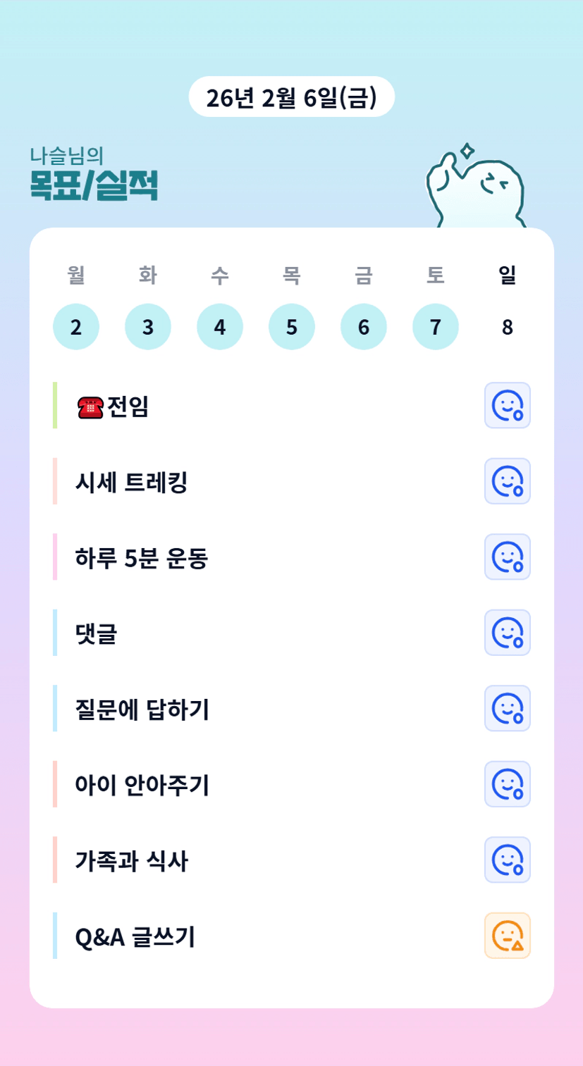Open the Q&A 글쓰기 goal entry

coord(135,936)
